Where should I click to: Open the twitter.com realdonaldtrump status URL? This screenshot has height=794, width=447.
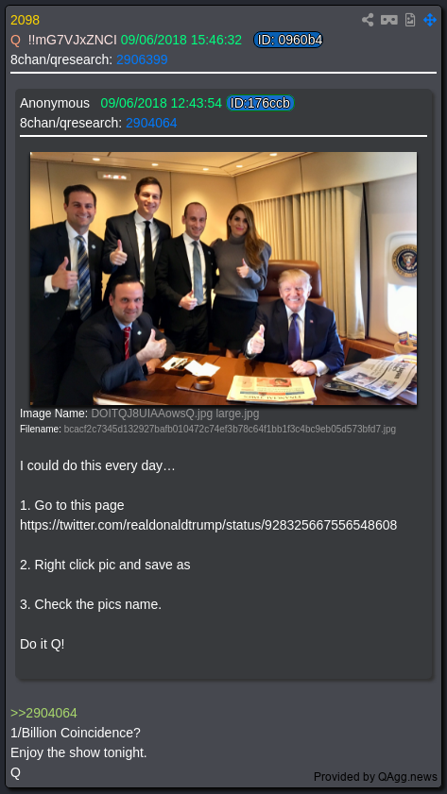click(208, 525)
